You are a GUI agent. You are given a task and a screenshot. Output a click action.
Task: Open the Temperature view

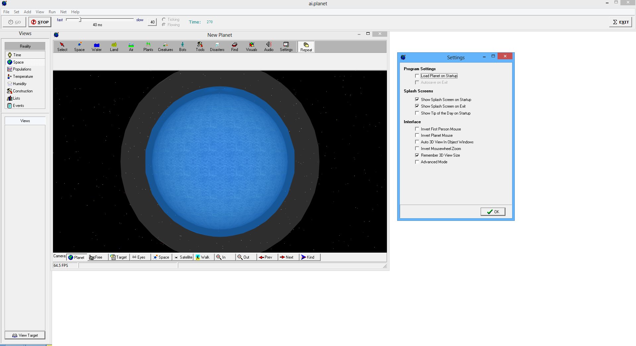point(25,76)
